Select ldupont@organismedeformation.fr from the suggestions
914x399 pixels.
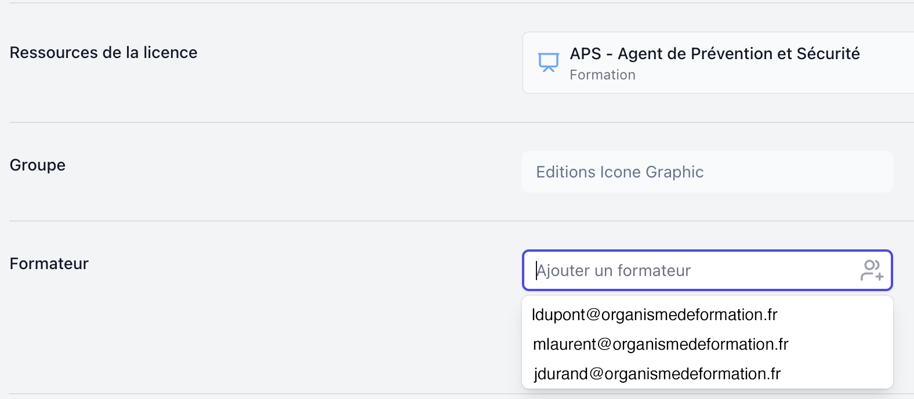pos(655,315)
